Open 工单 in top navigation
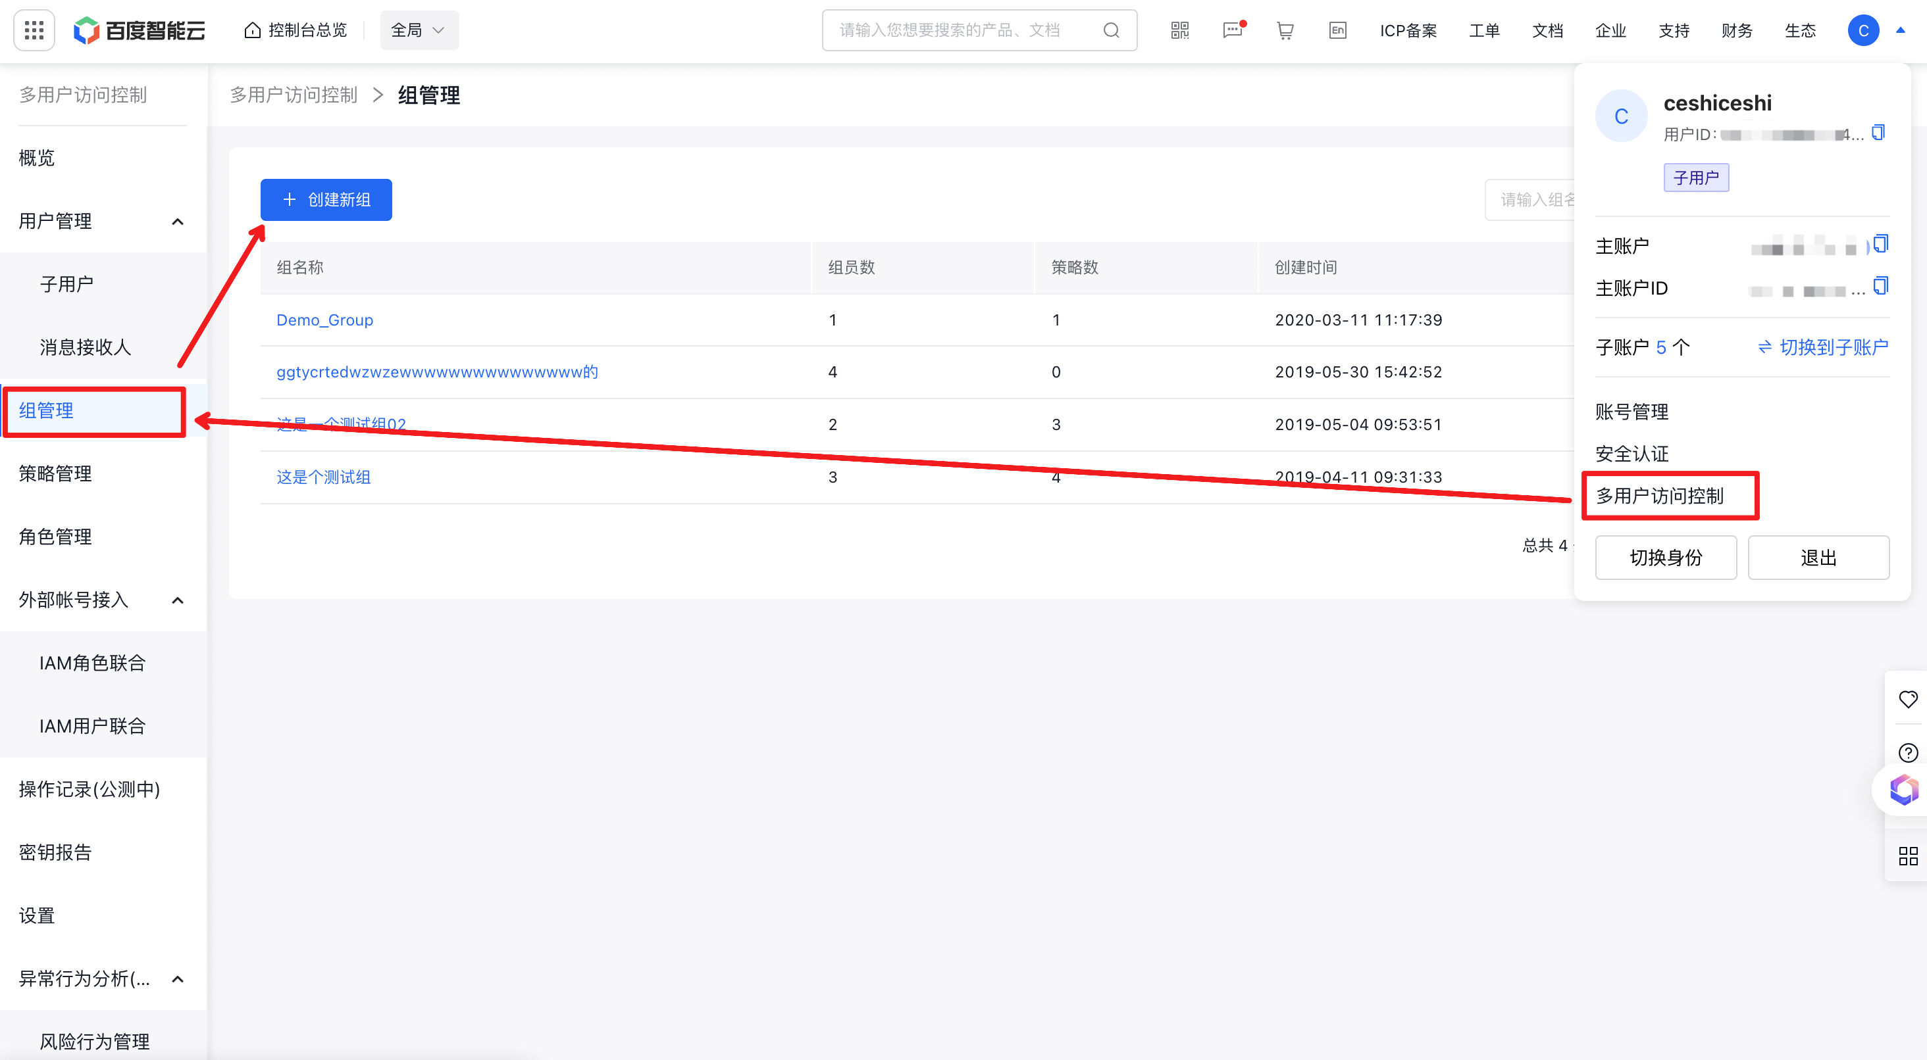The image size is (1927, 1060). (1484, 30)
